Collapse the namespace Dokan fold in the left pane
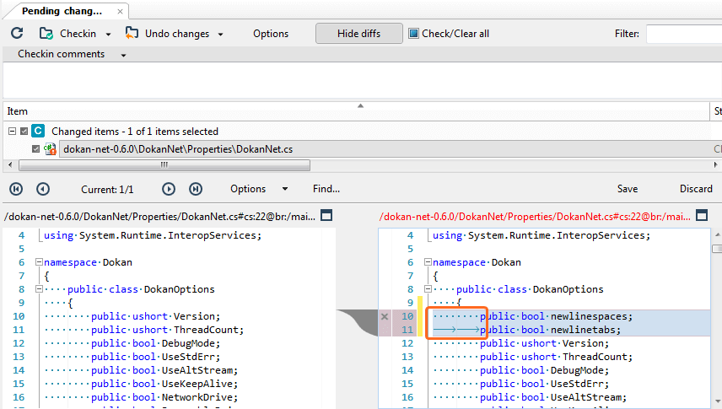This screenshot has height=409, width=722. (39, 262)
